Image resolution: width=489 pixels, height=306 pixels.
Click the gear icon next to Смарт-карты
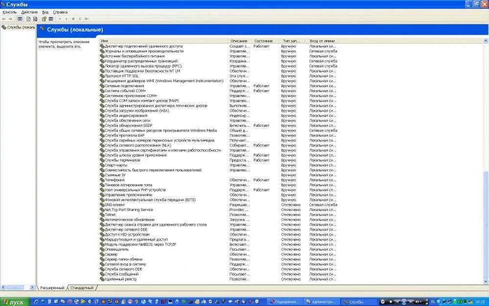102,165
